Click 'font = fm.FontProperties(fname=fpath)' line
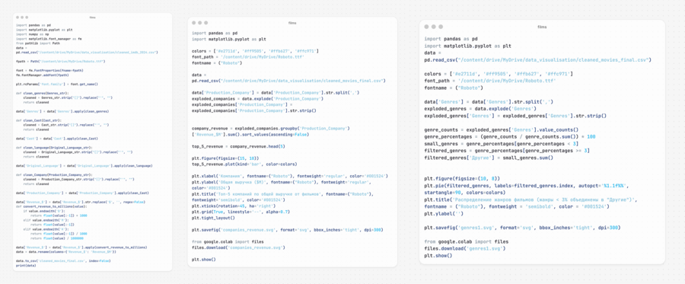685x284 pixels. [49, 70]
